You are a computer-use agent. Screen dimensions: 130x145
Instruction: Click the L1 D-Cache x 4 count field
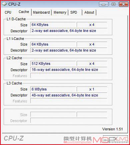tap(92, 25)
